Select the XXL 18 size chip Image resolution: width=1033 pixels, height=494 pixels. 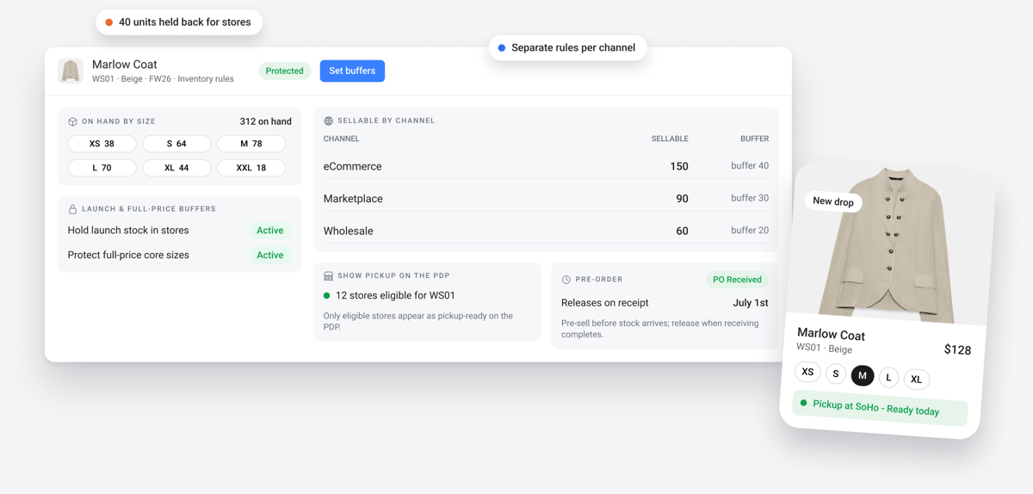251,168
